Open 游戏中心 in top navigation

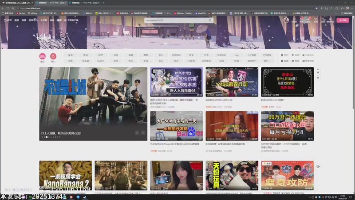tap(33, 20)
